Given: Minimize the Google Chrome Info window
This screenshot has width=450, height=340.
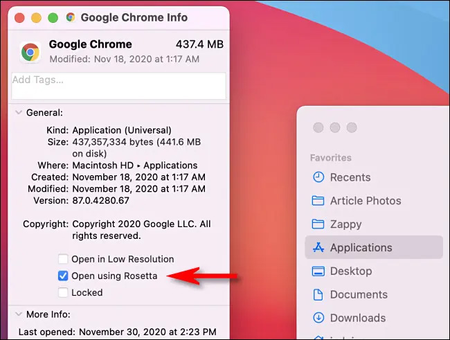Looking at the screenshot, I should (x=36, y=18).
